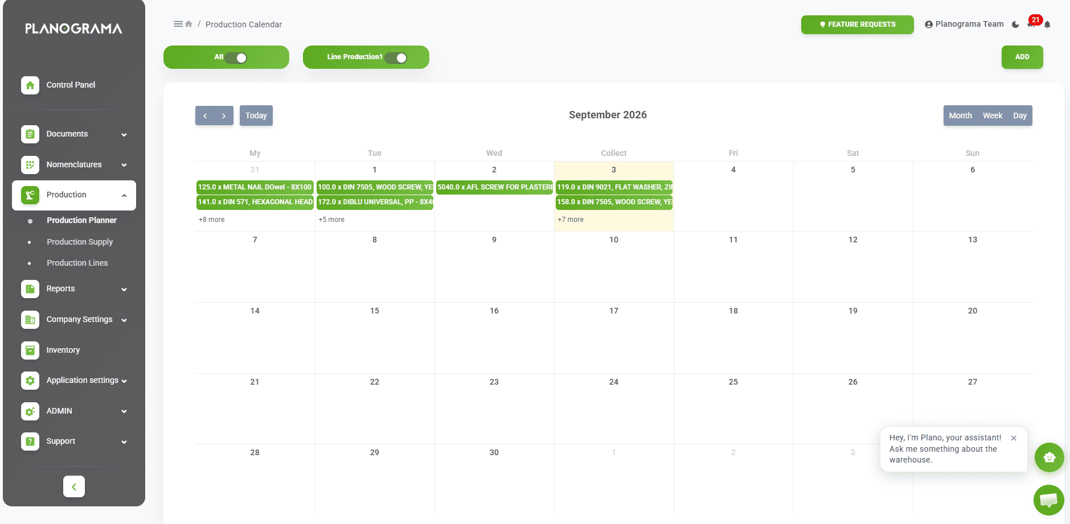Click the Nomenclatures grid icon
The width and height of the screenshot is (1070, 524).
[30, 165]
